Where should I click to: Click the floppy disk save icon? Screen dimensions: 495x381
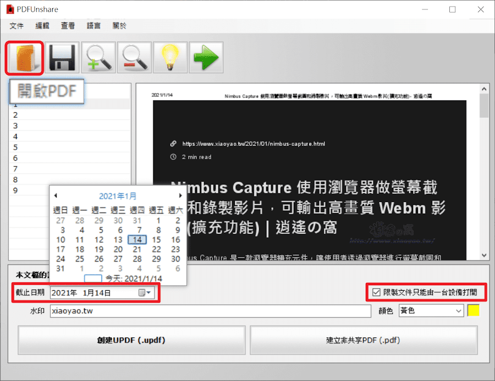coord(62,57)
